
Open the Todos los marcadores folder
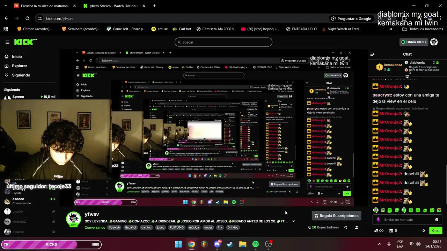click(x=423, y=29)
